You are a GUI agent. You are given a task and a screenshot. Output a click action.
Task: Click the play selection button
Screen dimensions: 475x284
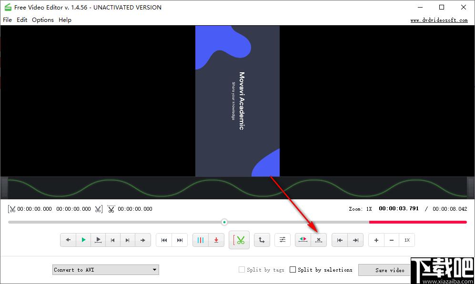98,240
